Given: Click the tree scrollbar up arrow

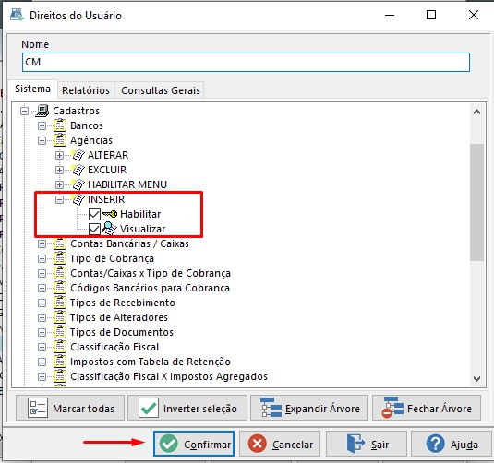Looking at the screenshot, I should click(x=476, y=112).
